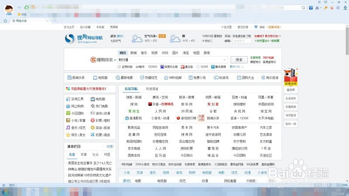Open the 投票有奖 promo image
This screenshot has height=196, width=349.
(291, 77)
